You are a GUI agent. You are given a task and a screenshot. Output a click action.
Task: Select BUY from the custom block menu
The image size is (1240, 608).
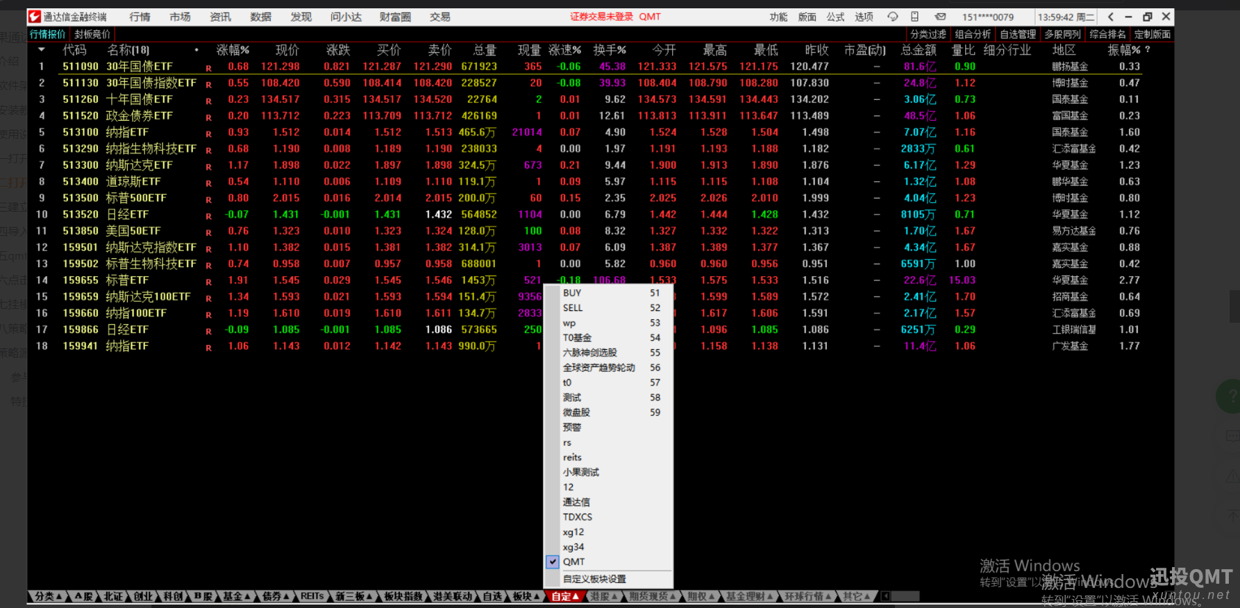click(608, 293)
